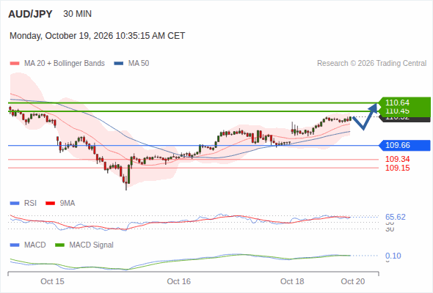Click the 65.62 RSI value

(x=396, y=217)
